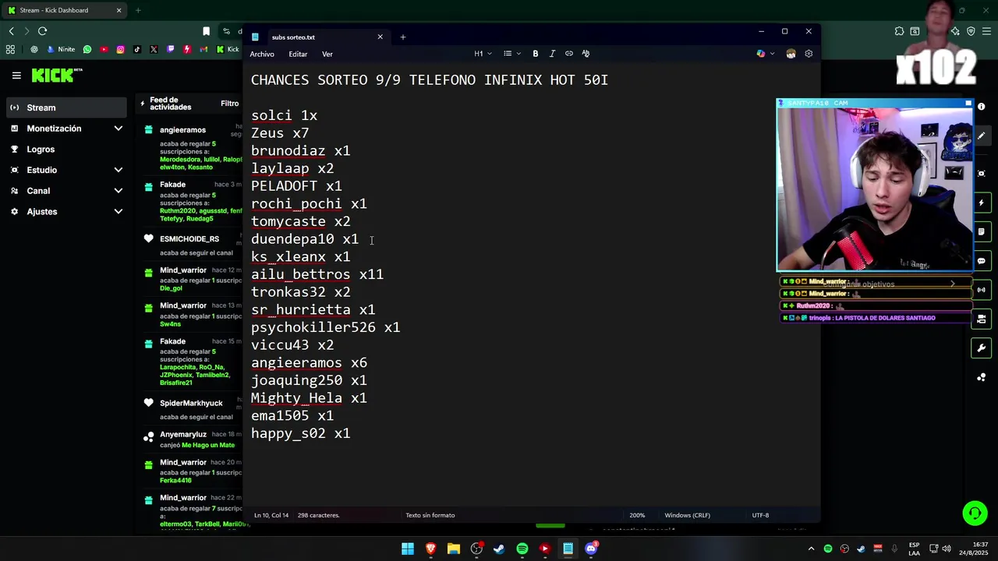The width and height of the screenshot is (998, 561).
Task: Open the wrench tool icon in Kick right sidebar
Action: [x=982, y=348]
